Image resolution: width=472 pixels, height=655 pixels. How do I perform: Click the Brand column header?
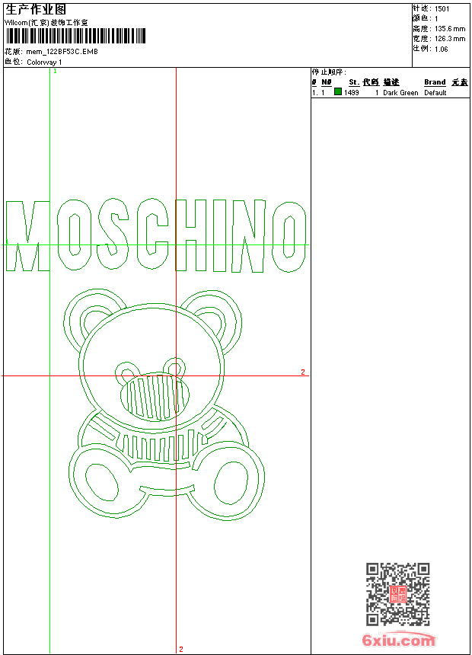pyautogui.click(x=435, y=82)
